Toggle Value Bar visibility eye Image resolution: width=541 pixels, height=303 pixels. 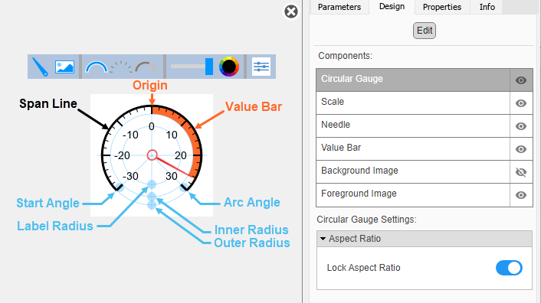[x=521, y=149]
